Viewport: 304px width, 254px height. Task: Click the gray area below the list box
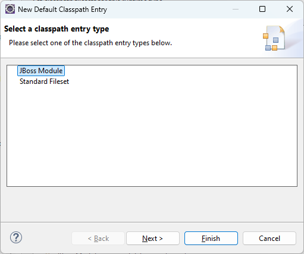pos(152,204)
